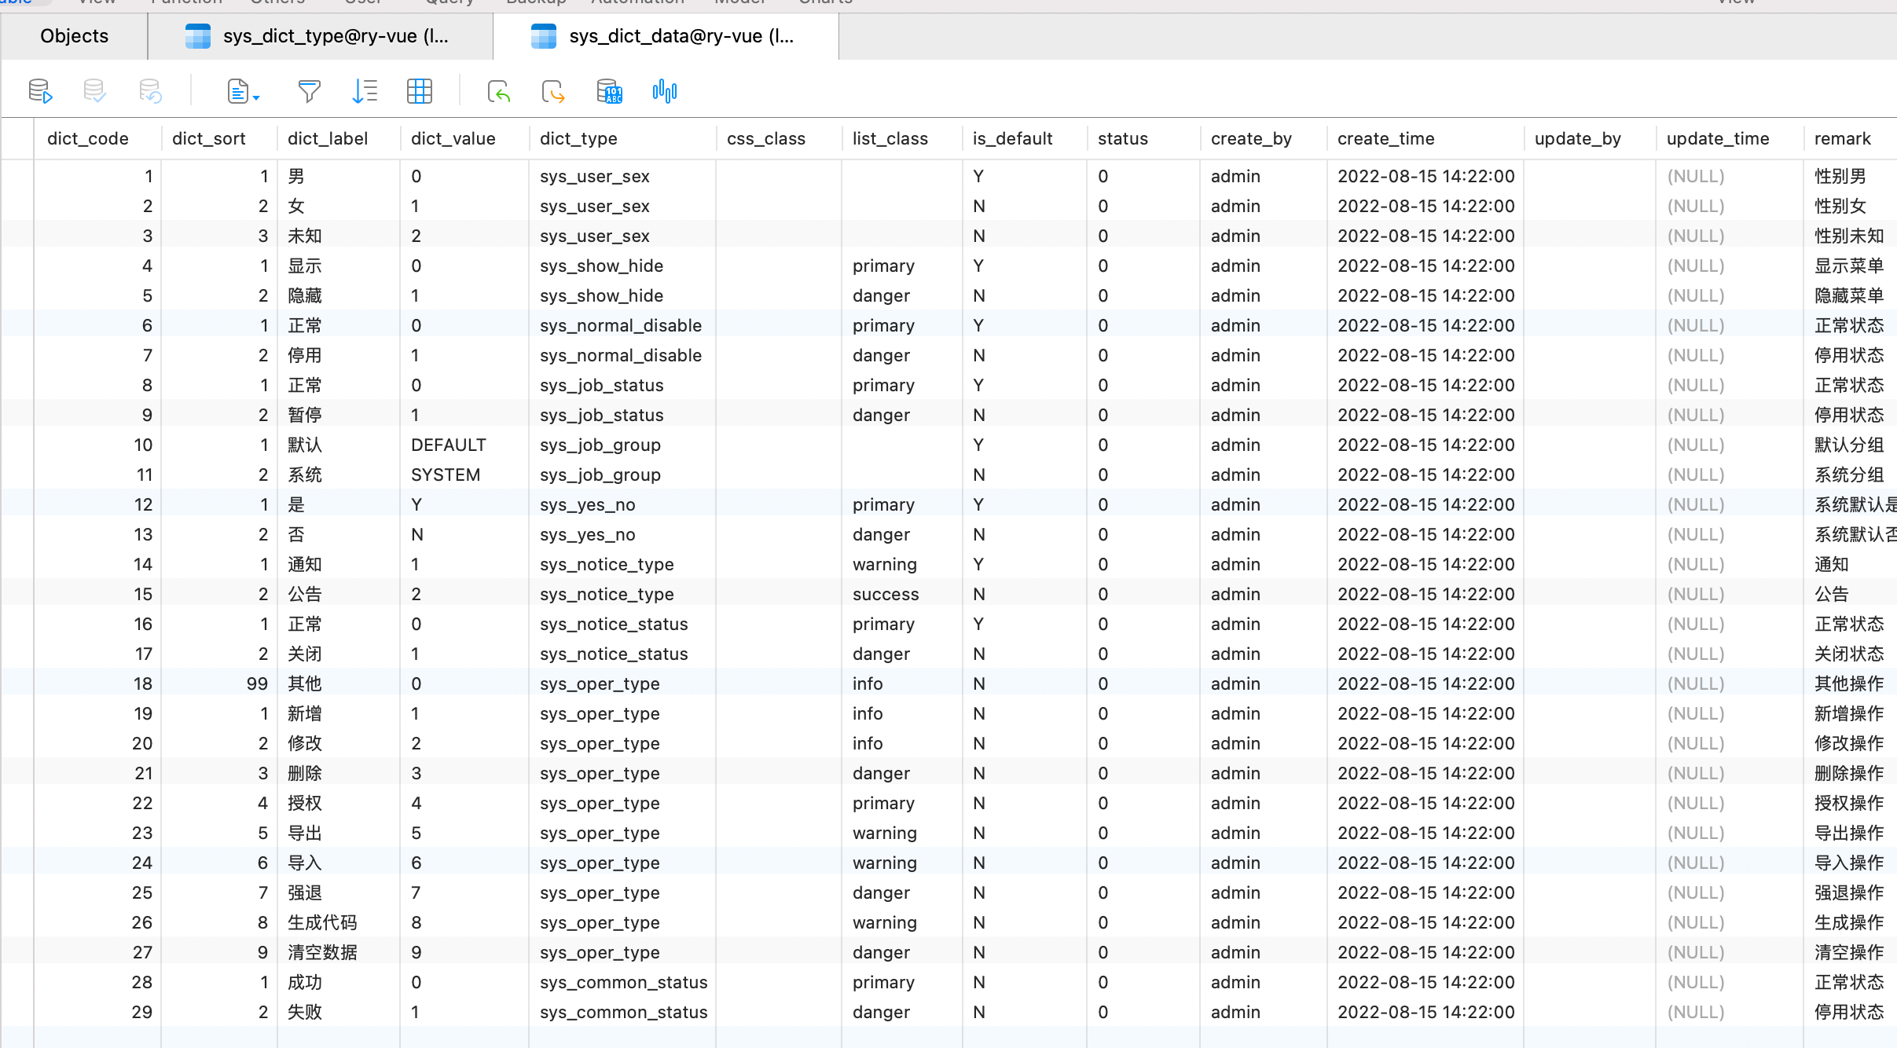Open the Data Generation 101 ABC icon
The height and width of the screenshot is (1048, 1897).
click(x=609, y=91)
